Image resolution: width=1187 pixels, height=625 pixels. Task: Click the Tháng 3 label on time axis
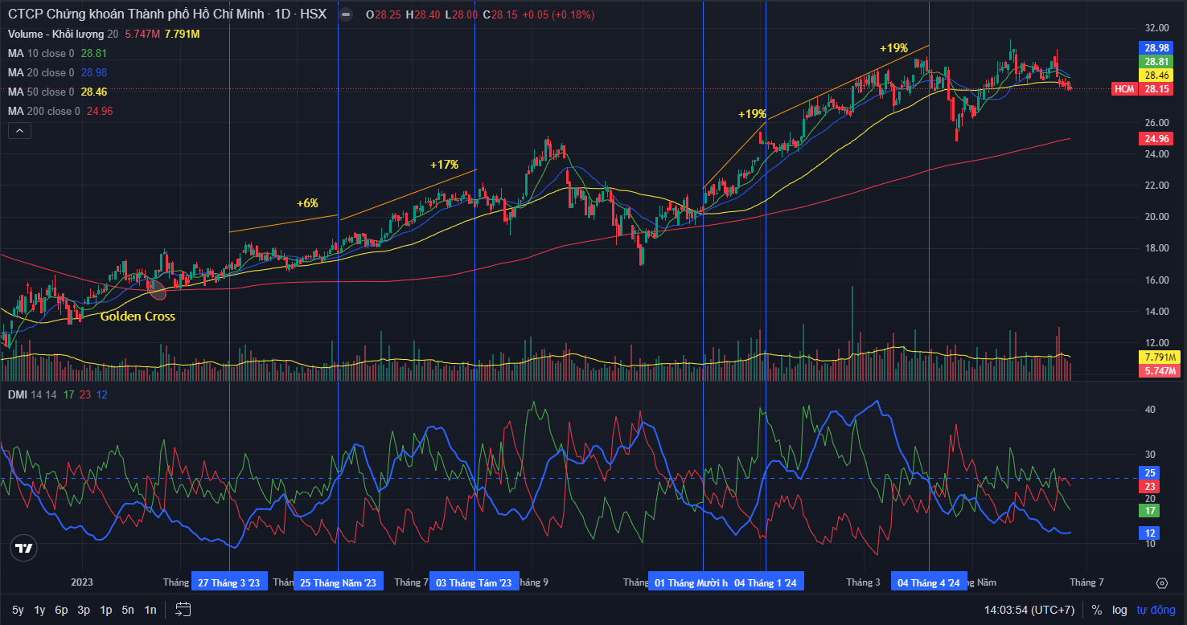(863, 582)
